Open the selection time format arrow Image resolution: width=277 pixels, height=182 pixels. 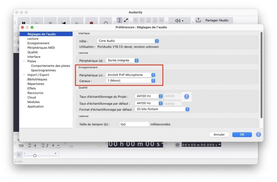tap(219, 145)
